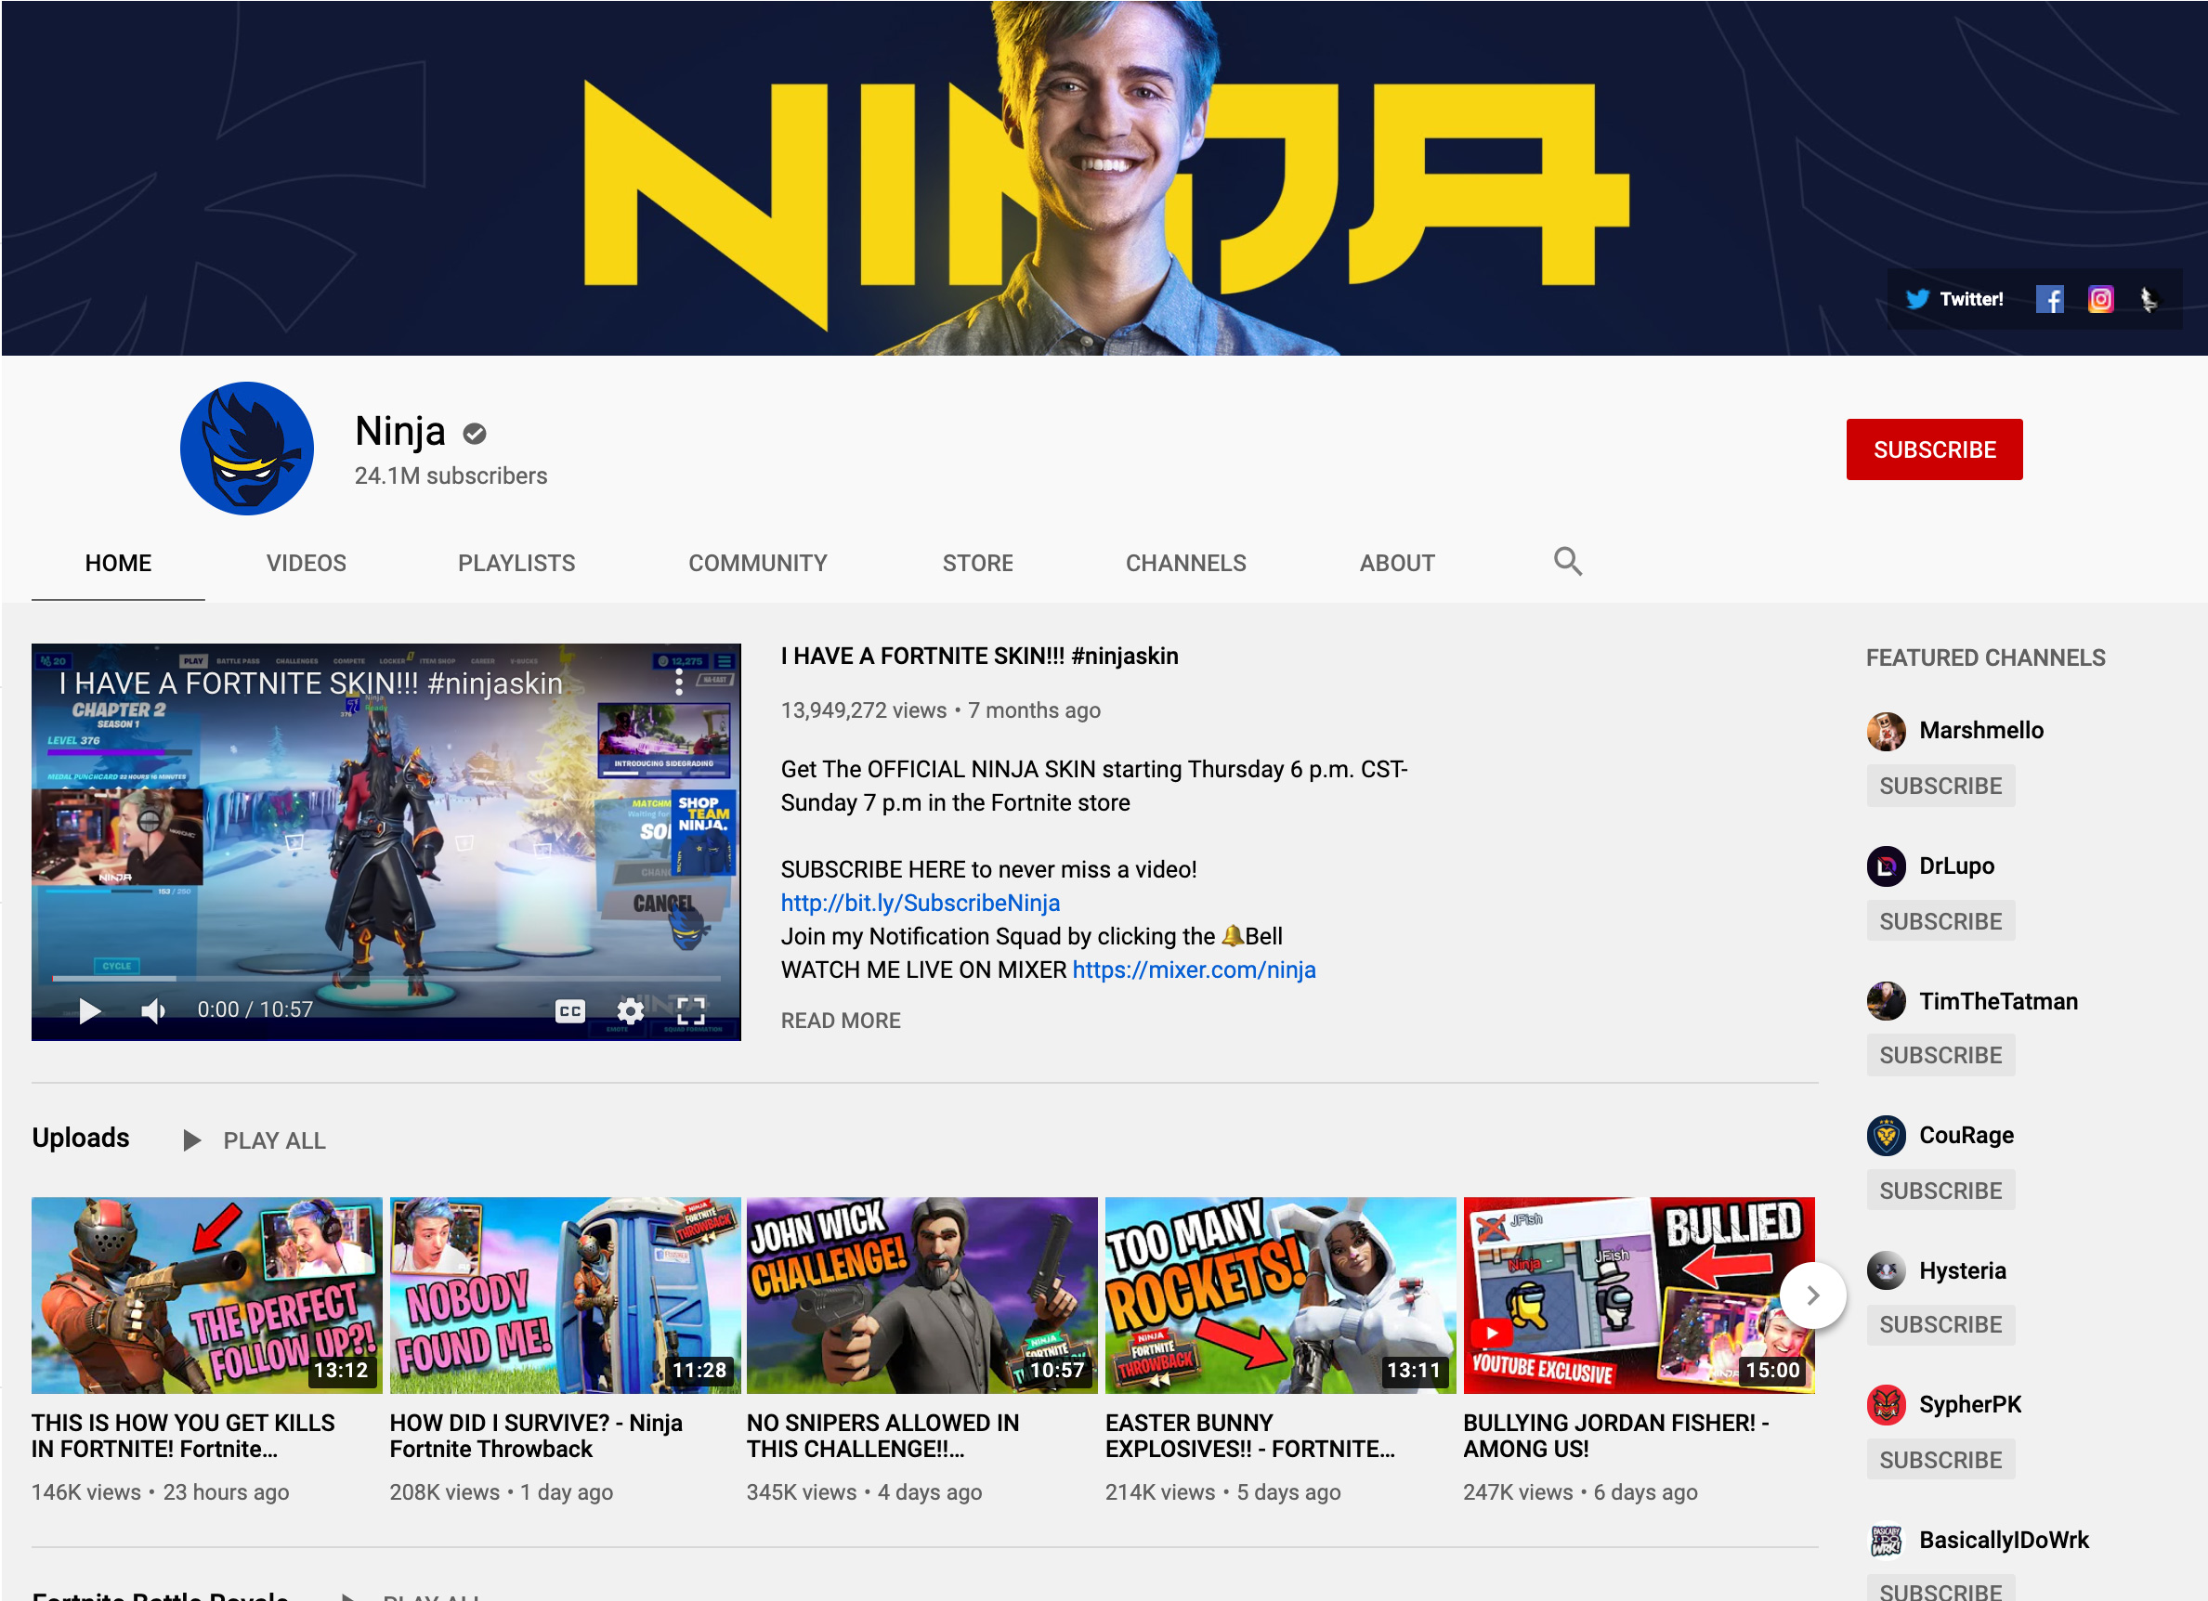Toggle closed captions on the video
The height and width of the screenshot is (1601, 2208).
[x=569, y=1010]
